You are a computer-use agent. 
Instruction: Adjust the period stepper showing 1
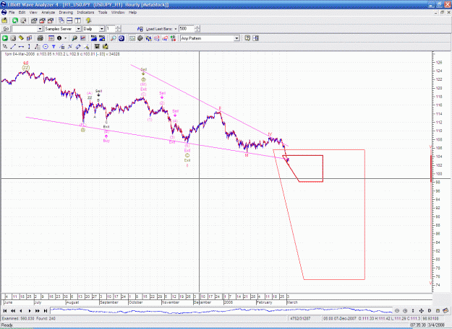point(118,29)
